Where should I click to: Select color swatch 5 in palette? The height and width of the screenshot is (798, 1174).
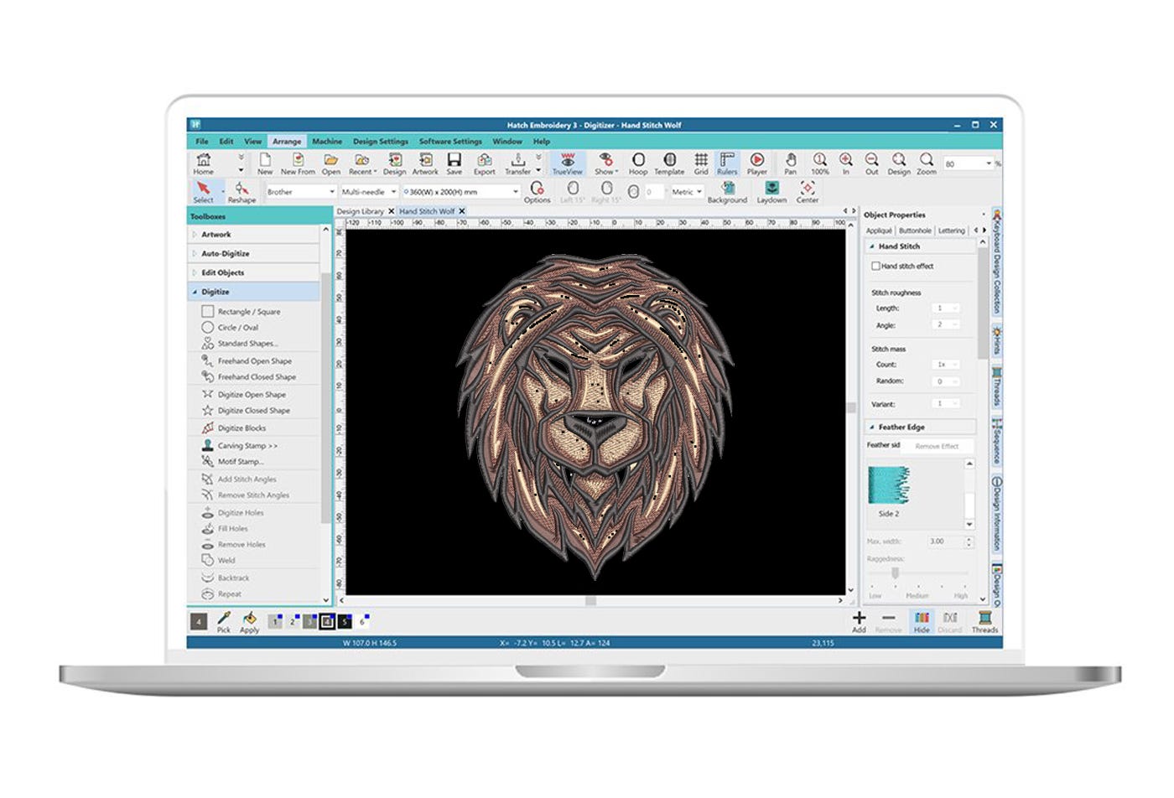click(345, 621)
